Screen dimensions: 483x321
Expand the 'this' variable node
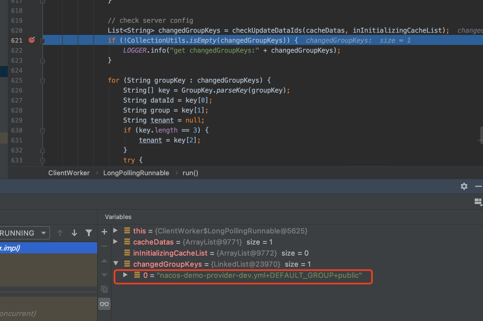pyautogui.click(x=115, y=231)
